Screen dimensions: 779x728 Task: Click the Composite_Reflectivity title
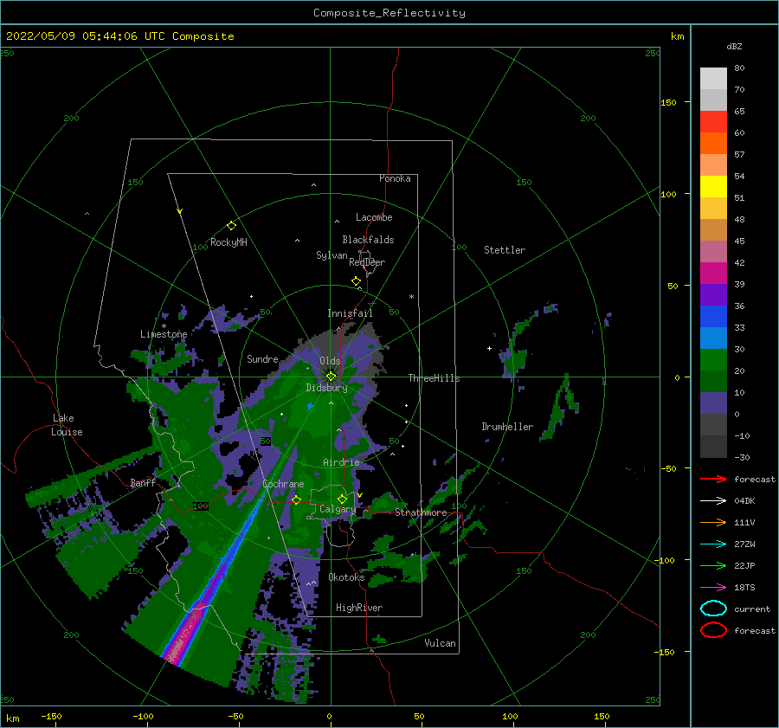389,13
